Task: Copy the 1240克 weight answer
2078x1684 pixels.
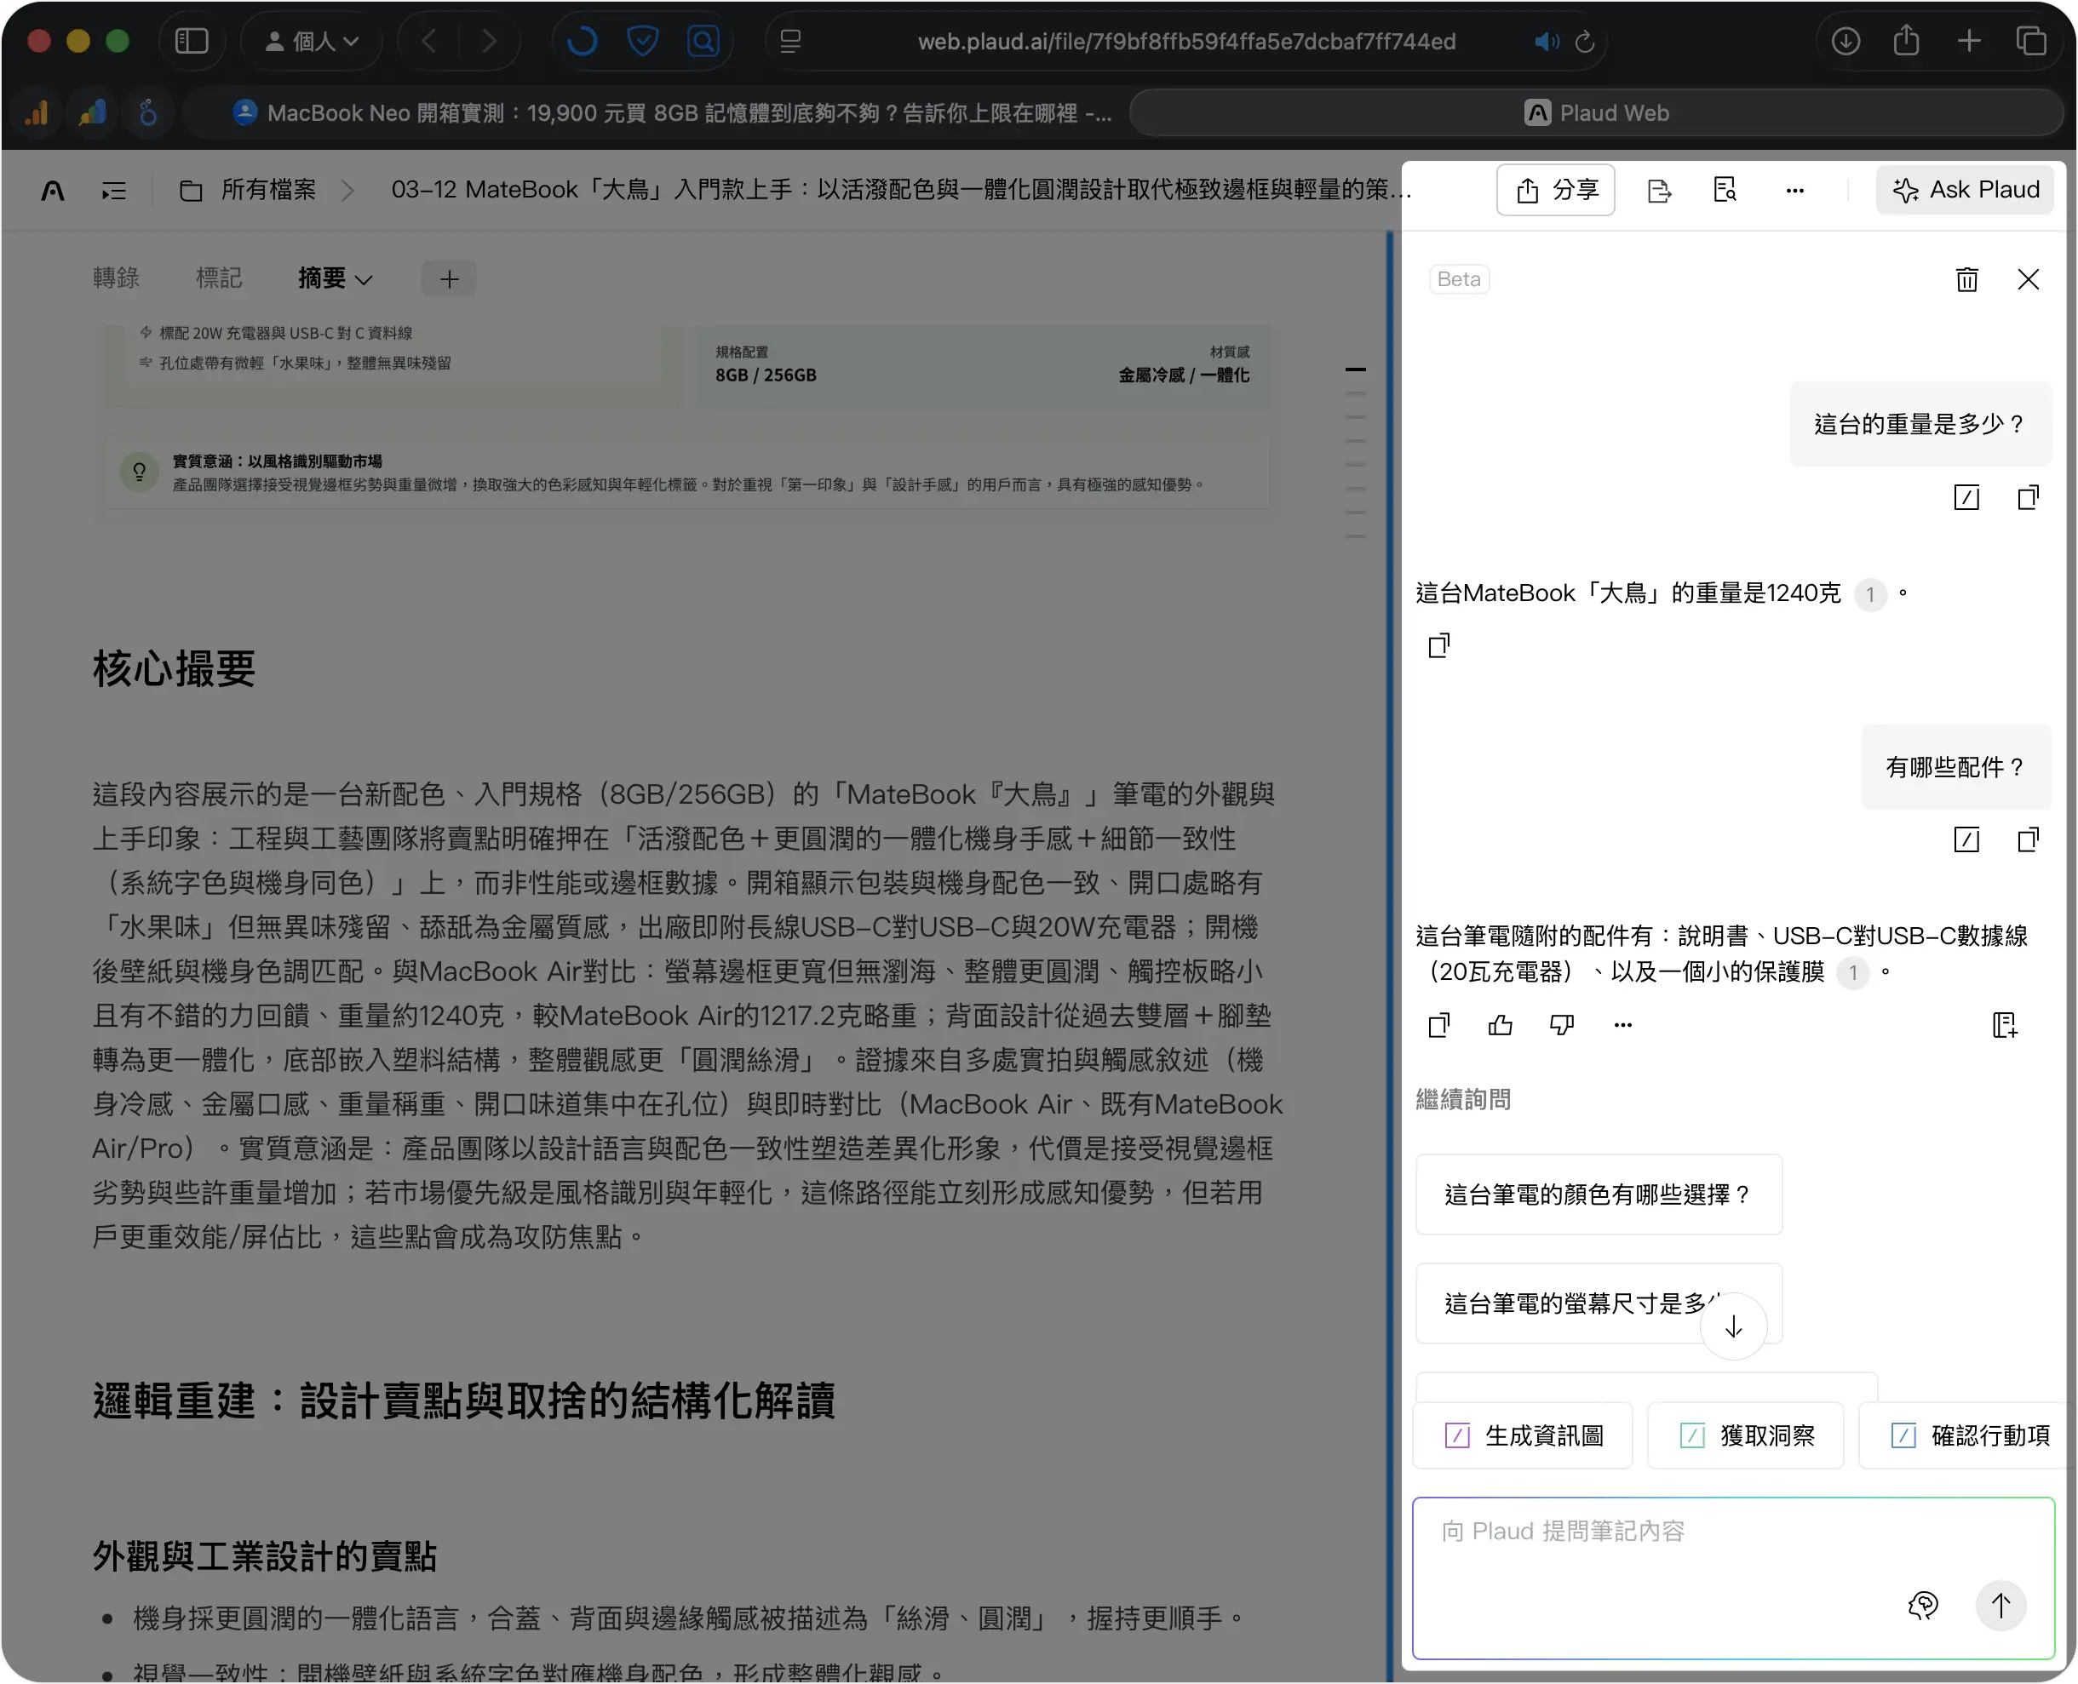Action: (x=1438, y=645)
